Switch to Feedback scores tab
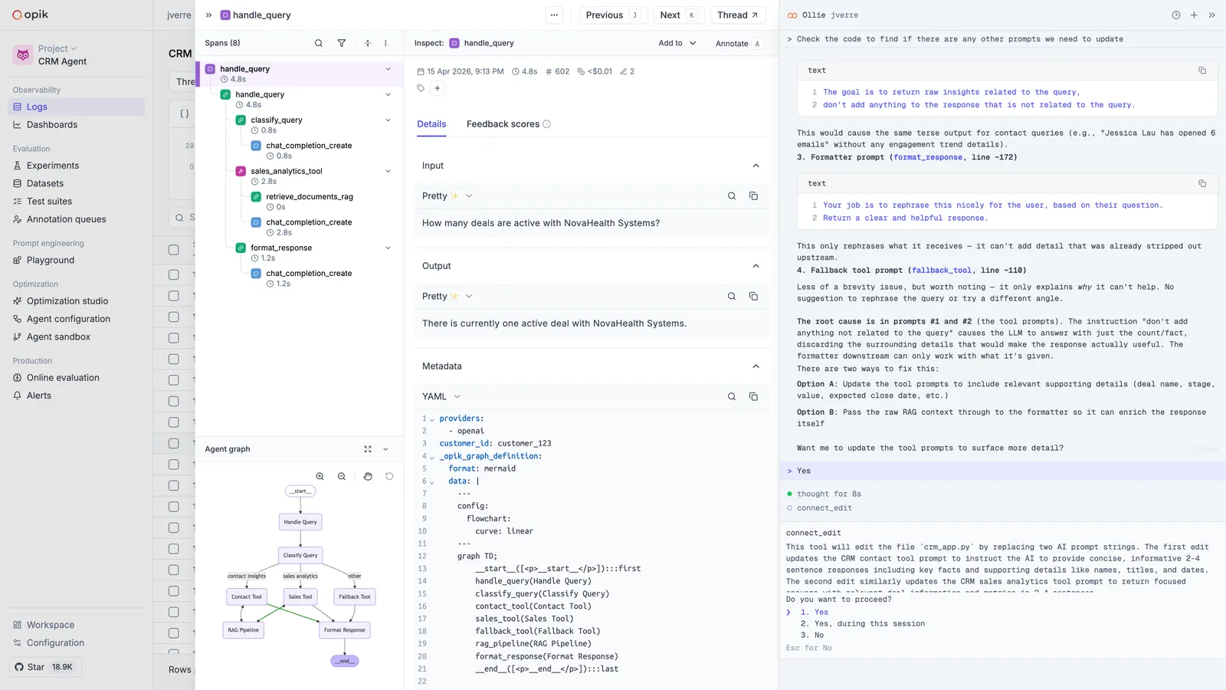 [508, 124]
